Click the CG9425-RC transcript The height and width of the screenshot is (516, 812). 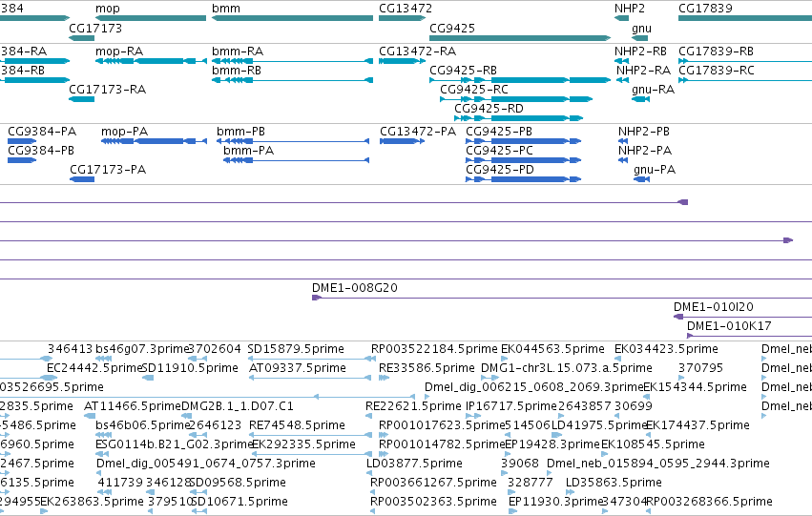pyautogui.click(x=516, y=99)
